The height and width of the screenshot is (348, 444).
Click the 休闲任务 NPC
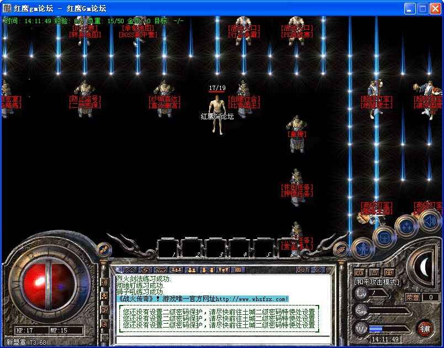pos(297,187)
